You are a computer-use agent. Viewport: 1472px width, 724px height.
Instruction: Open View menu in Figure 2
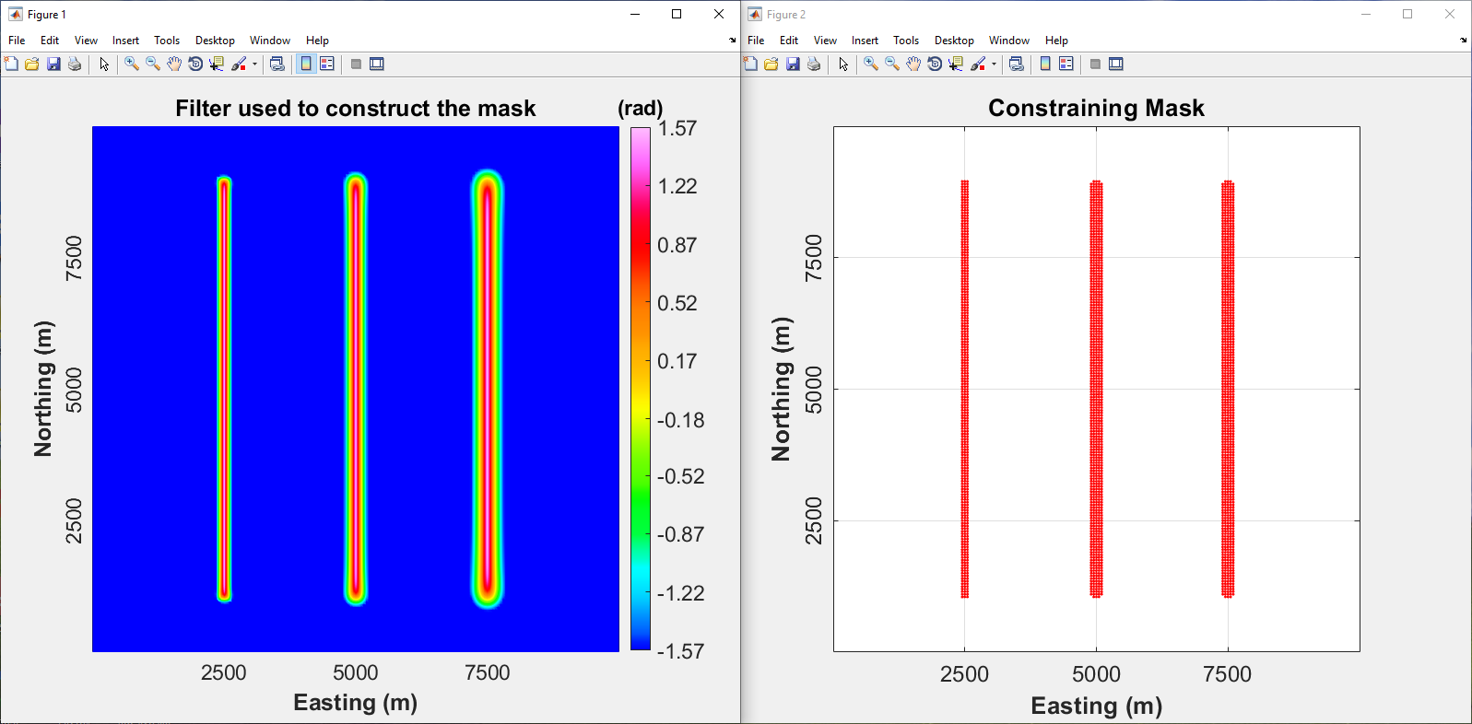[x=825, y=41]
